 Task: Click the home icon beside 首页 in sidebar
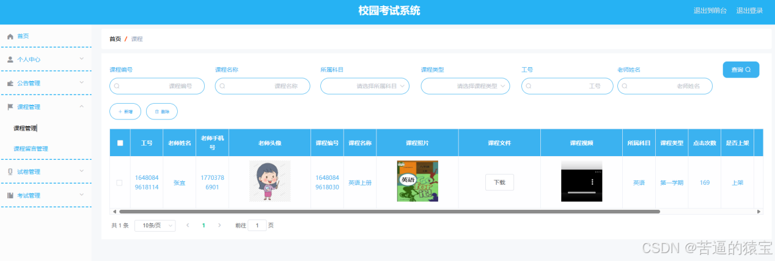[10, 37]
